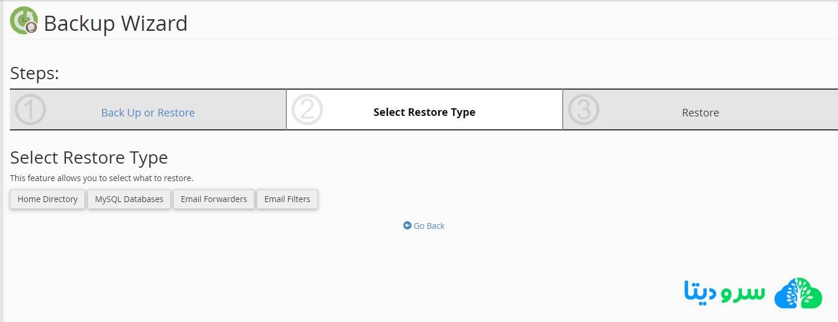Follow the Go Back link text
838x322 pixels.
(429, 226)
